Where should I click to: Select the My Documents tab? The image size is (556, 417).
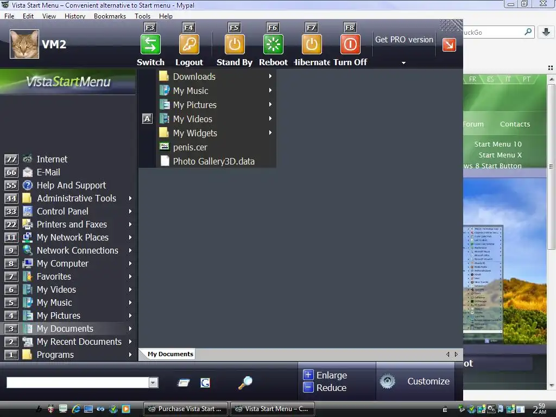click(x=170, y=354)
